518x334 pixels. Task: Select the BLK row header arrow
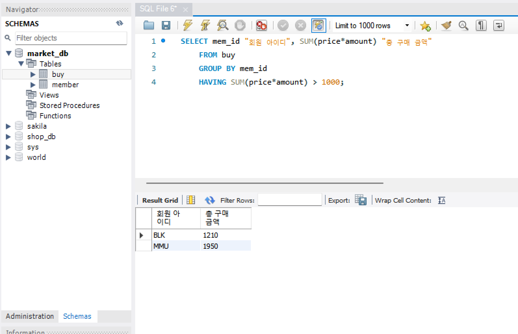click(142, 235)
